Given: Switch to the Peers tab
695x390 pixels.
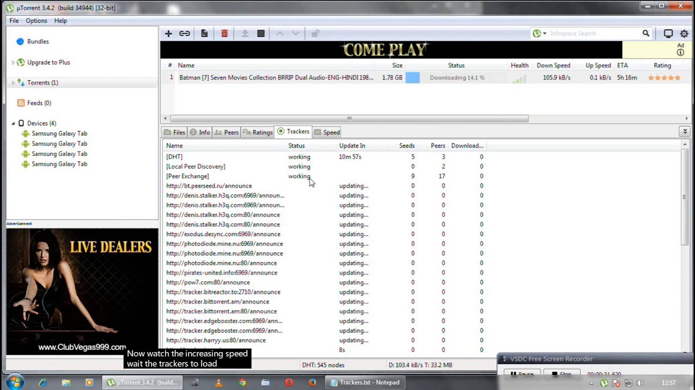Looking at the screenshot, I should coord(226,132).
